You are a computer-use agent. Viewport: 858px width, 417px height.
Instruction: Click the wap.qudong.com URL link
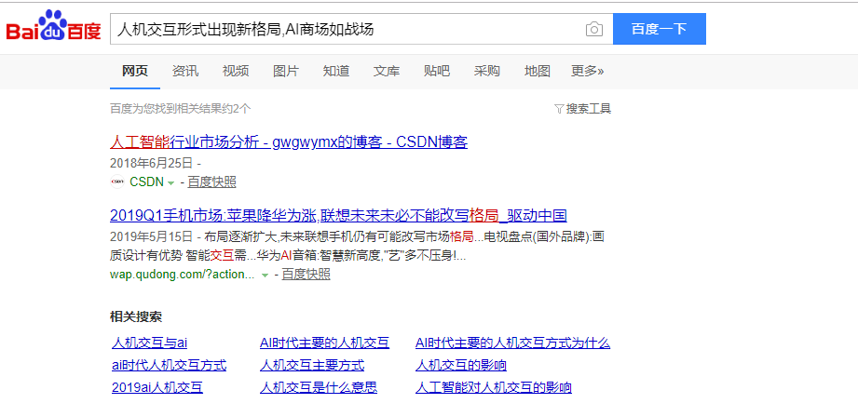pos(183,275)
